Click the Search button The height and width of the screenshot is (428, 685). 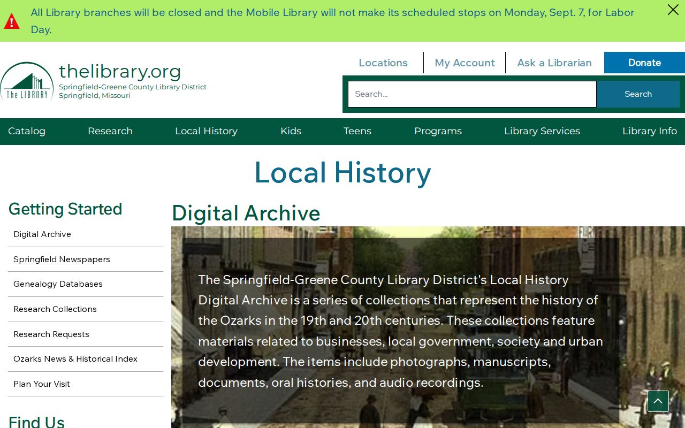coord(638,94)
